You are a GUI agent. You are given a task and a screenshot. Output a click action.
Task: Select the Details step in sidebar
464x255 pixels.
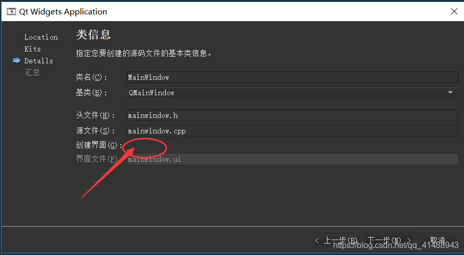(39, 61)
